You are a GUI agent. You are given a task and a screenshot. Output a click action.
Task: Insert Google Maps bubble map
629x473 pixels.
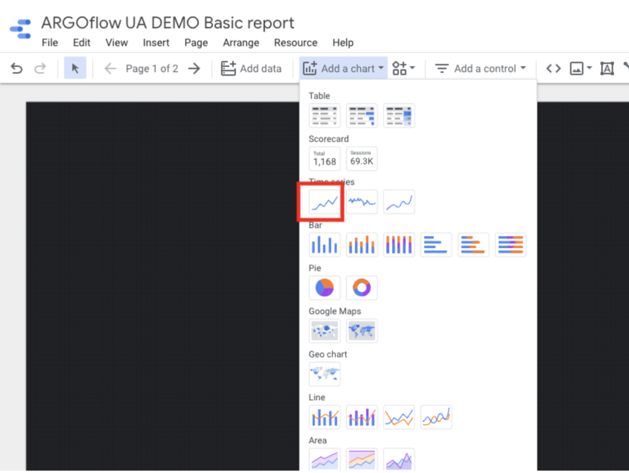324,331
